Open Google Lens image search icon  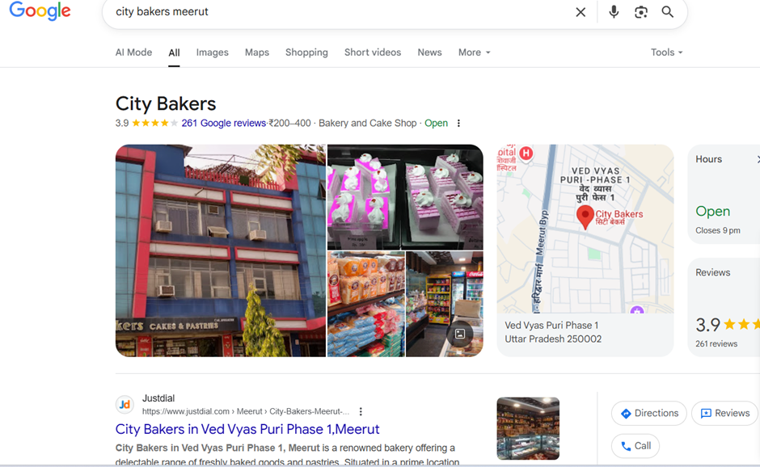pos(641,12)
